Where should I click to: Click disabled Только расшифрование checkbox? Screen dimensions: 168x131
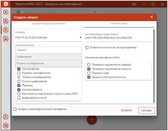[x=19, y=77]
